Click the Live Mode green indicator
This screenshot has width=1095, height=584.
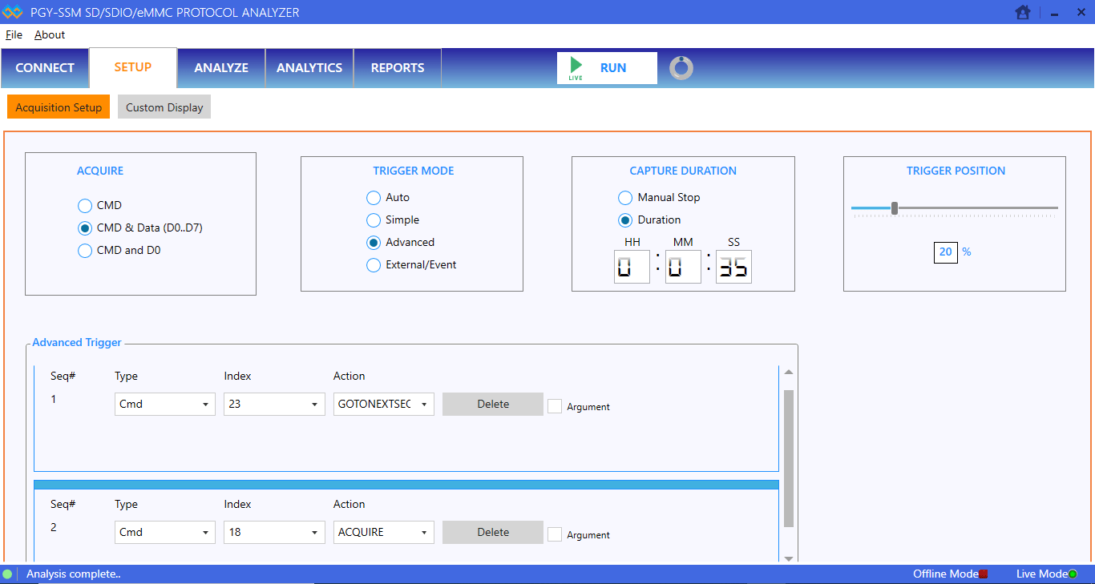pos(1073,574)
